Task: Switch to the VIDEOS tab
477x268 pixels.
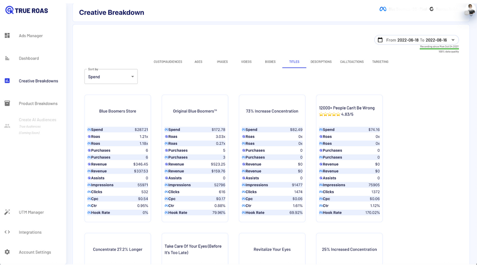Action: tap(246, 62)
